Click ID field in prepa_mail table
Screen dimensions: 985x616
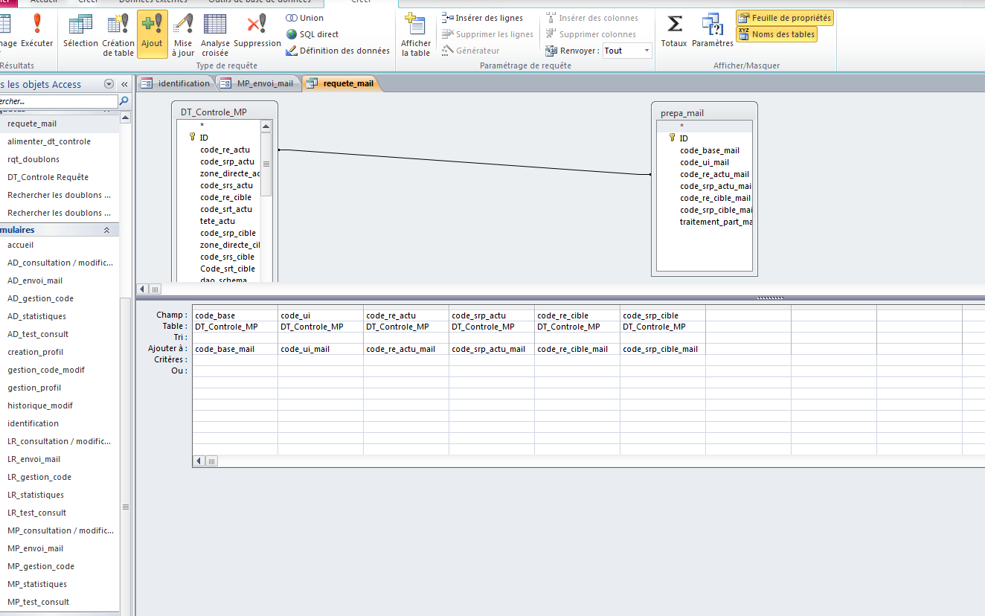(684, 138)
